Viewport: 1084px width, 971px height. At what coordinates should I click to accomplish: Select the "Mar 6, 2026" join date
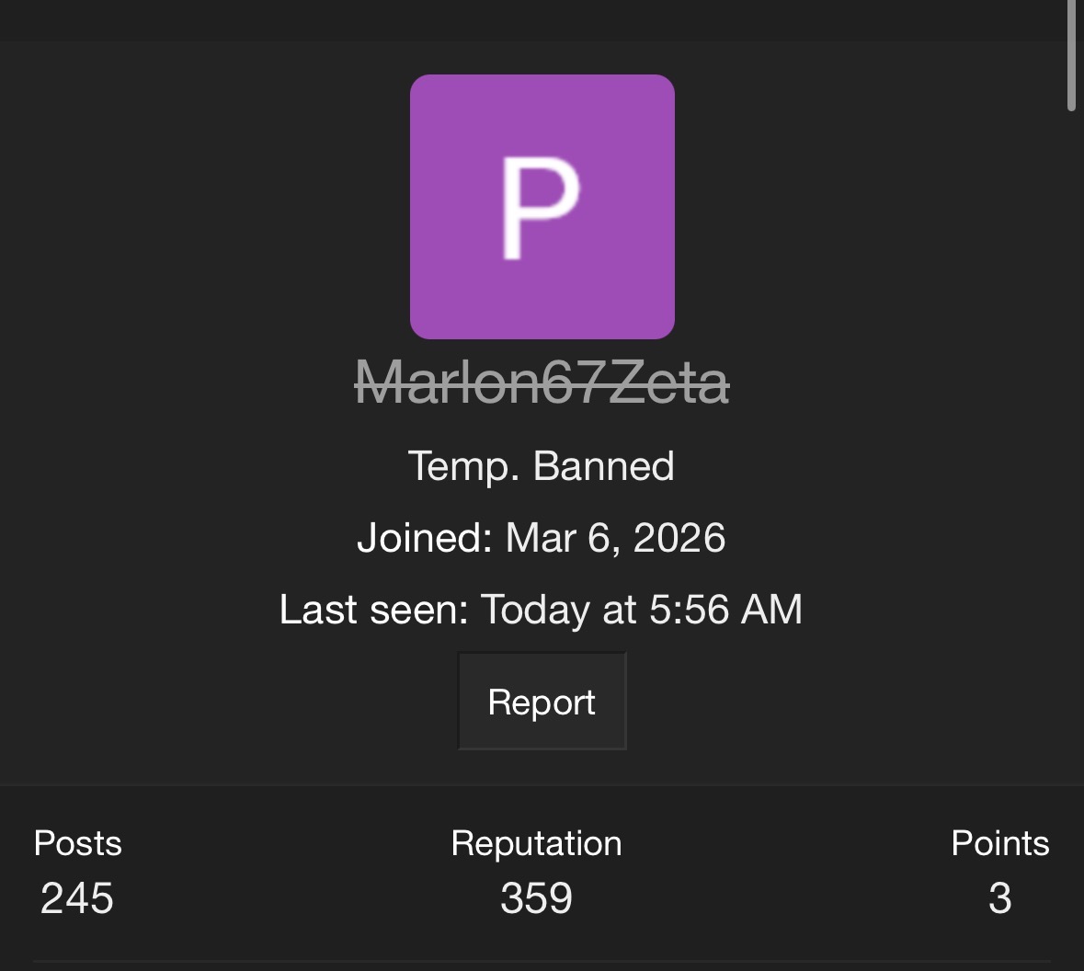pyautogui.click(x=615, y=538)
